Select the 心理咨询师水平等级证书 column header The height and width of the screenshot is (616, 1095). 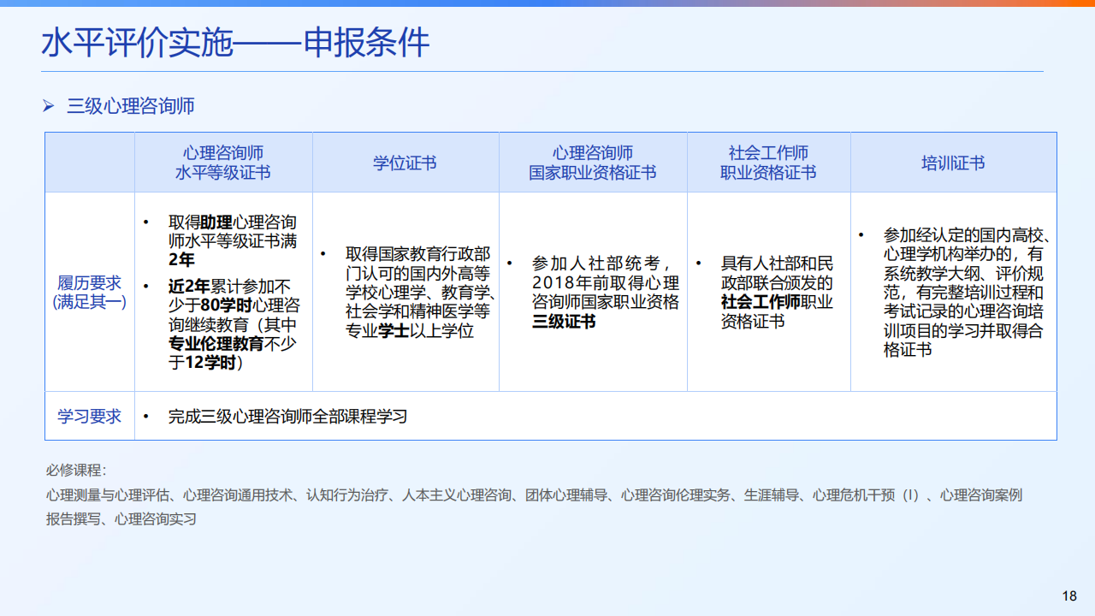tap(222, 162)
